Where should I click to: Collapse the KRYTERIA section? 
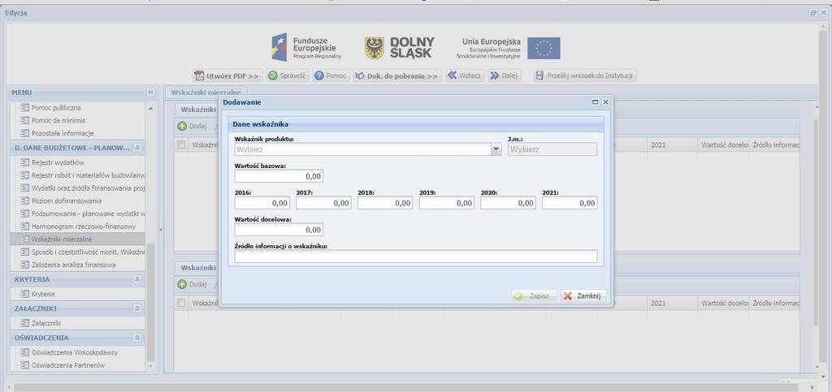pos(136,279)
